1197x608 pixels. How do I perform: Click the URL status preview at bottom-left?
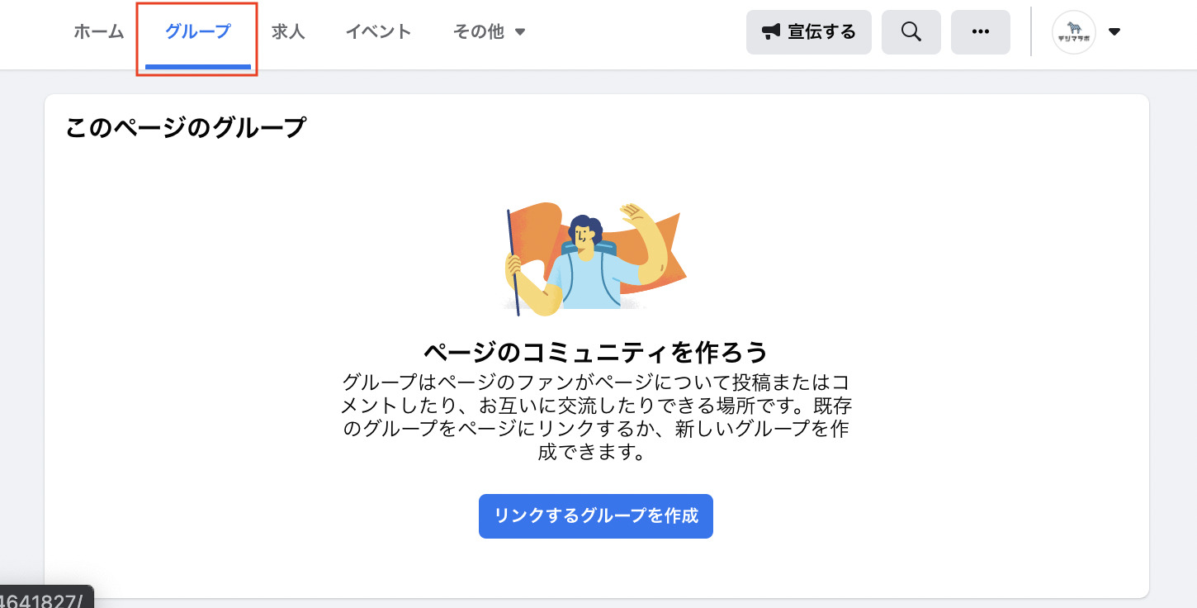[45, 597]
